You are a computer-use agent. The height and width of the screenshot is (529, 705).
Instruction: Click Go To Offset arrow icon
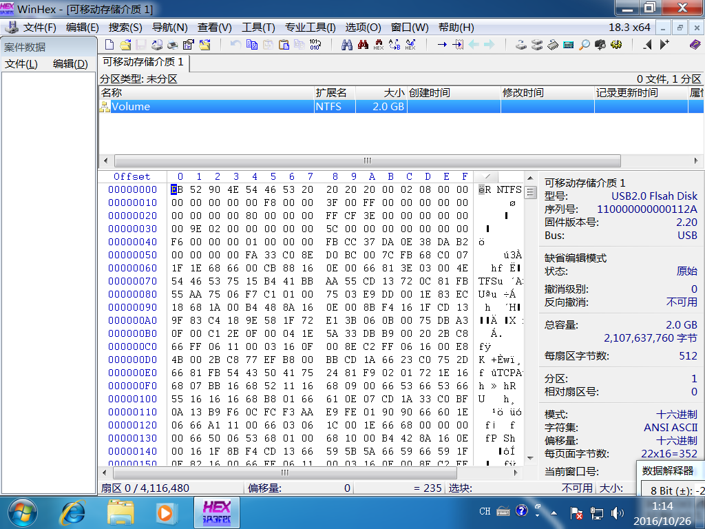tap(442, 44)
